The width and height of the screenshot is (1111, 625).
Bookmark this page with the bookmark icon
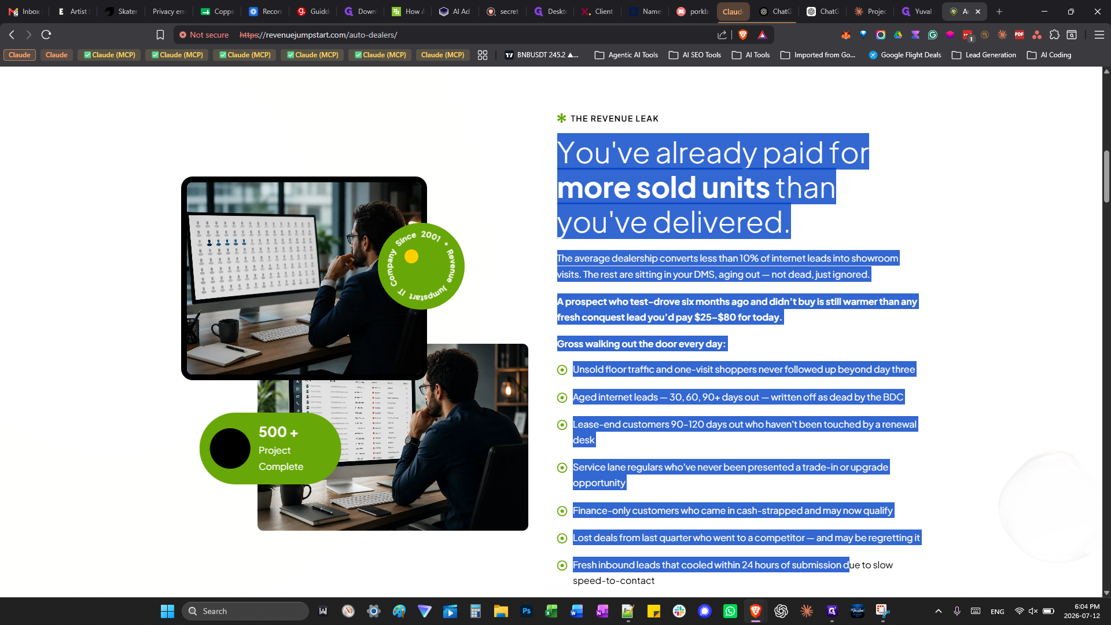160,35
